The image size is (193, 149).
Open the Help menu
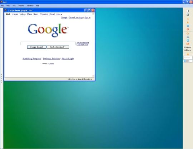pyautogui.click(x=38, y=6)
